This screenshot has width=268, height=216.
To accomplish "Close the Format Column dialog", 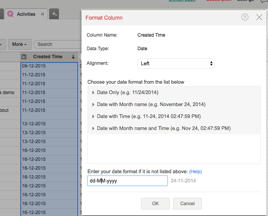I will point(259,17).
